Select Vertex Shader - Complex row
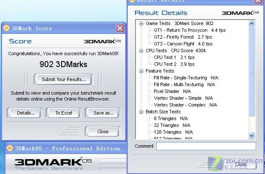 [186, 105]
